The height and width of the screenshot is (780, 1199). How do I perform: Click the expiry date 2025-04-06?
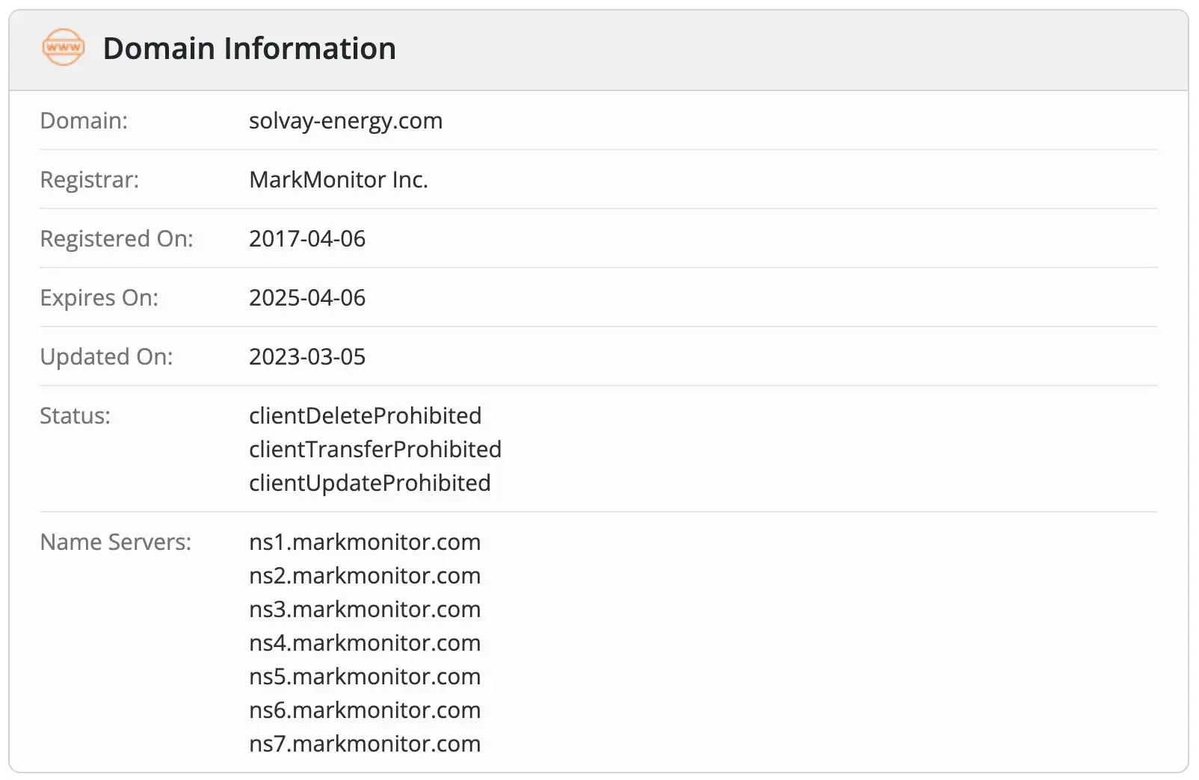[x=306, y=297]
